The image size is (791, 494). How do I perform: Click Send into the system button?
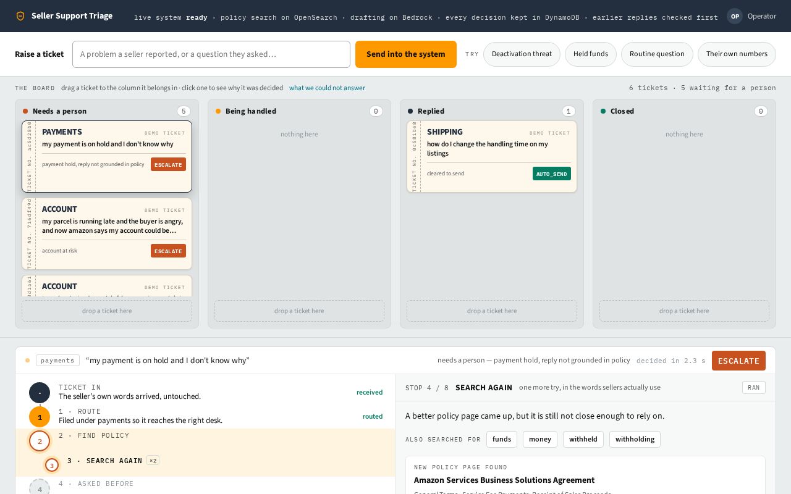pyautogui.click(x=406, y=54)
